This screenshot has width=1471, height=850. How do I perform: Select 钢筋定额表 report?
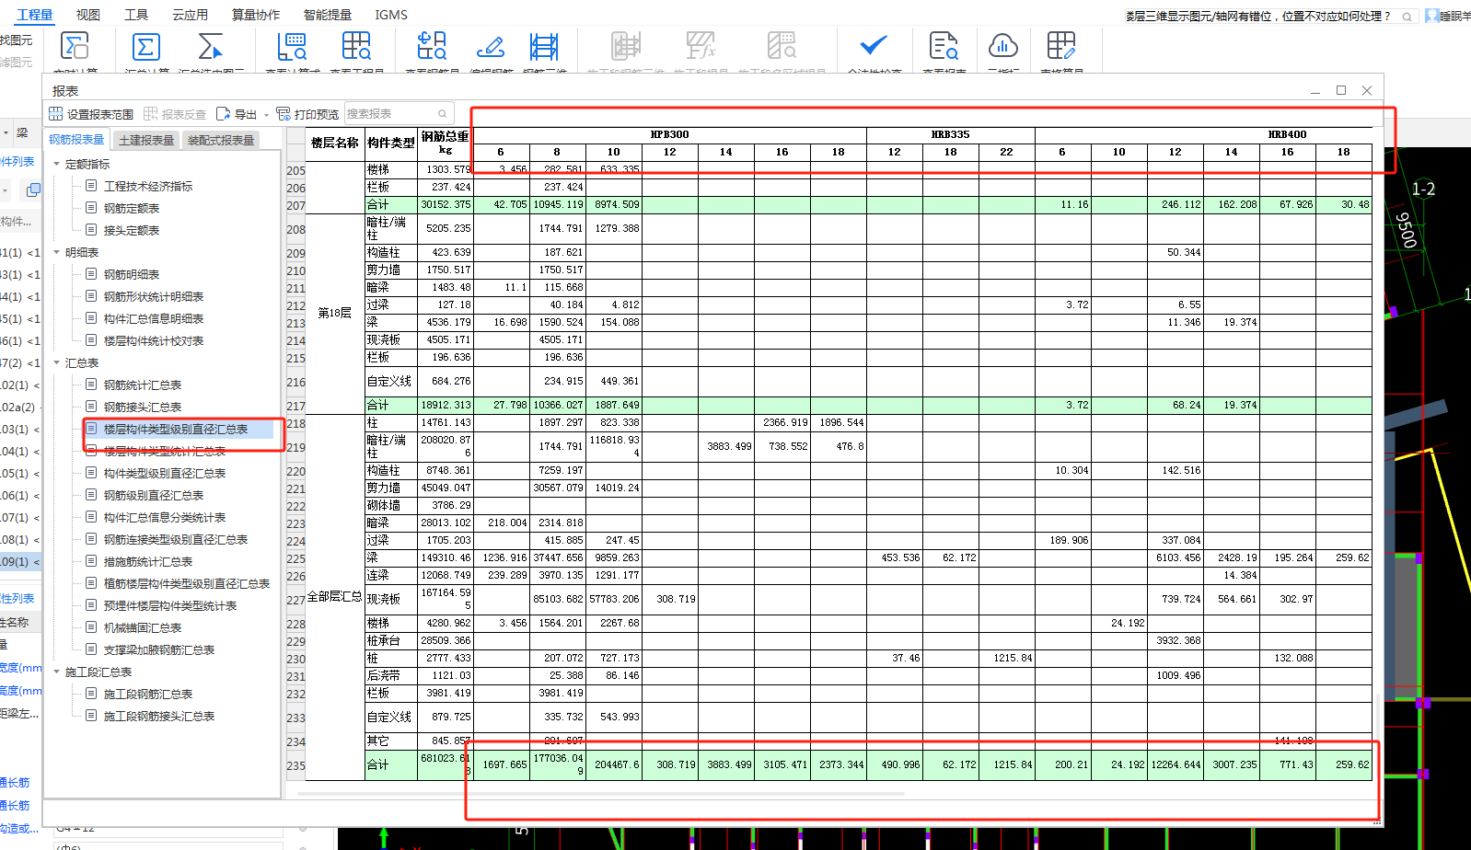click(x=132, y=208)
